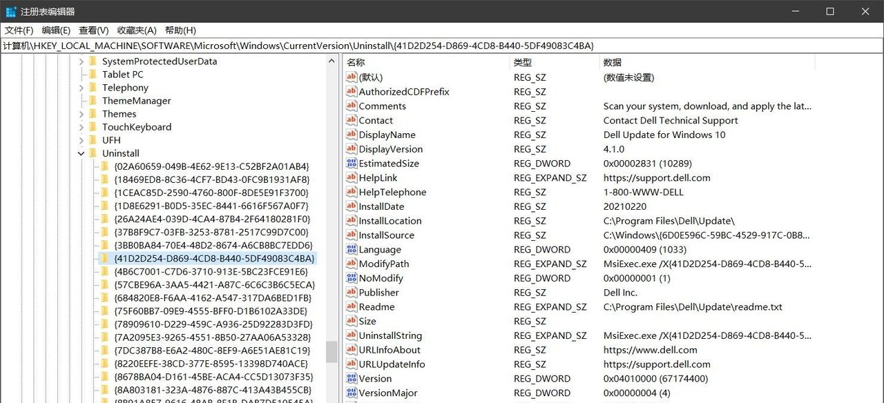Select key {1D8E6291-B0D5-35EC-8441-6616F567A0F7}
The width and height of the screenshot is (884, 403).
(x=211, y=206)
